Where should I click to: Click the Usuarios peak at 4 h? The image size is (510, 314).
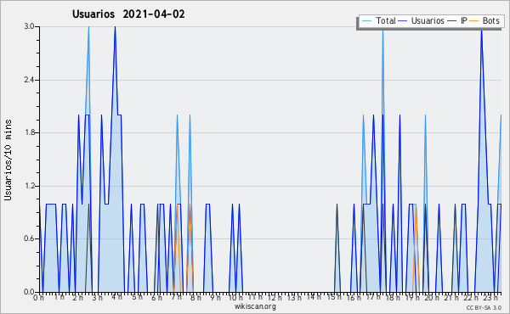pyautogui.click(x=115, y=27)
